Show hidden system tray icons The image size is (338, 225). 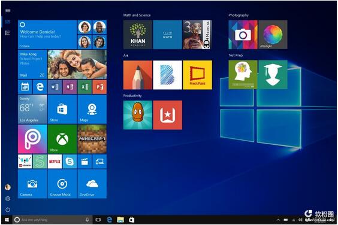coord(278,220)
